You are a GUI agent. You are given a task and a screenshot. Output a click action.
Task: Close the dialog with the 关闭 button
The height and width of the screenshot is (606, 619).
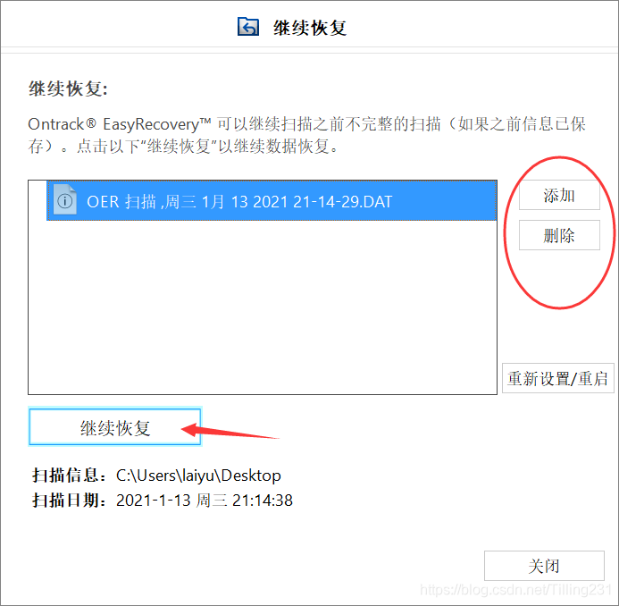tap(544, 566)
